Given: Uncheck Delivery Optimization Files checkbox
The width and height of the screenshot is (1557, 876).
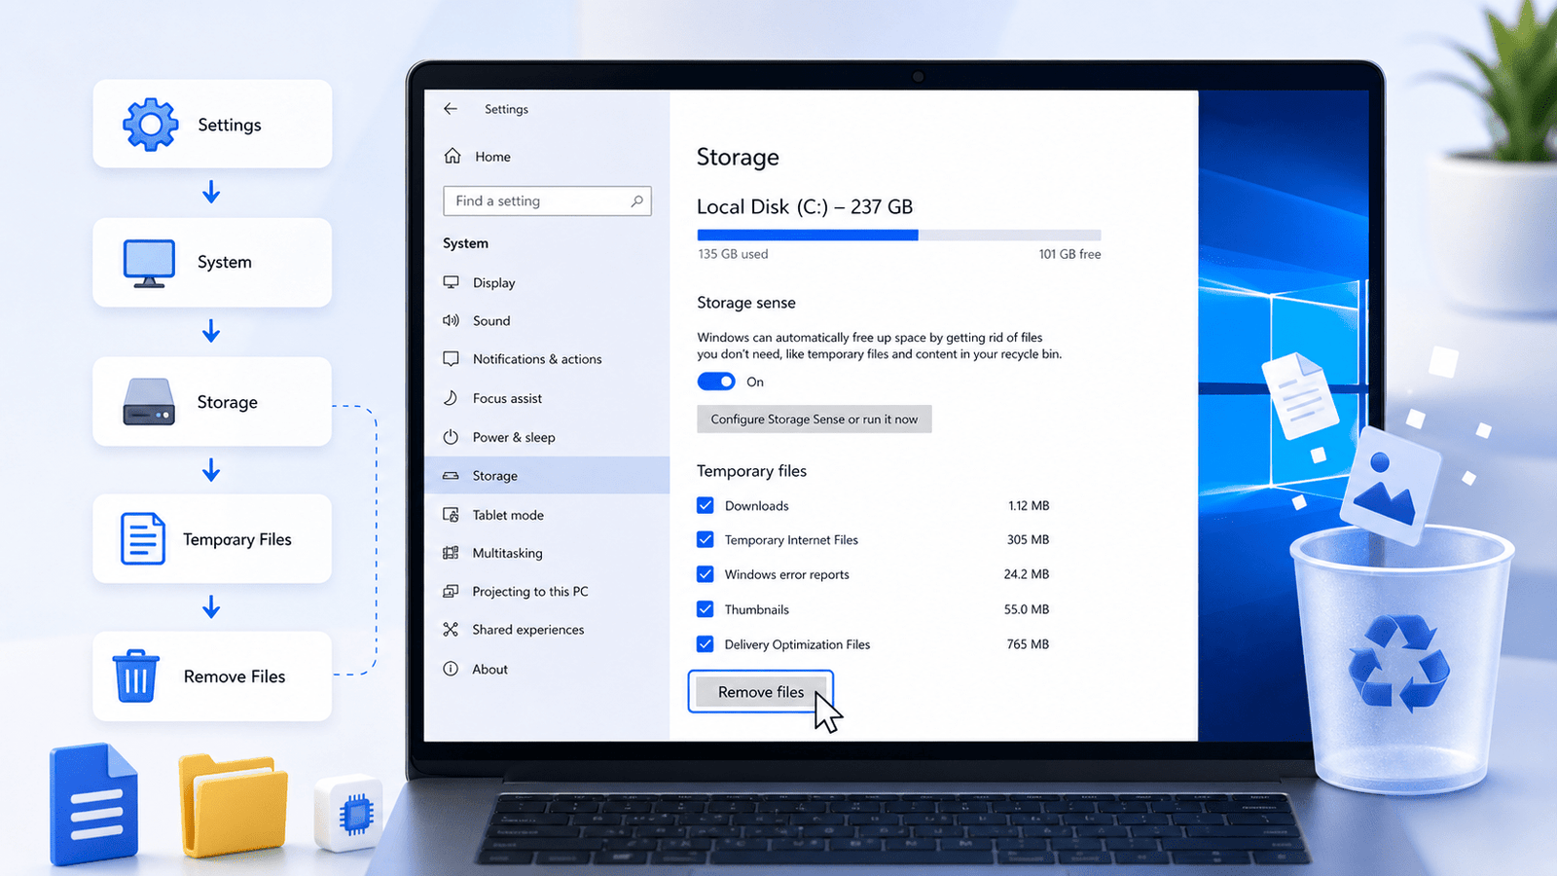Looking at the screenshot, I should [x=706, y=643].
